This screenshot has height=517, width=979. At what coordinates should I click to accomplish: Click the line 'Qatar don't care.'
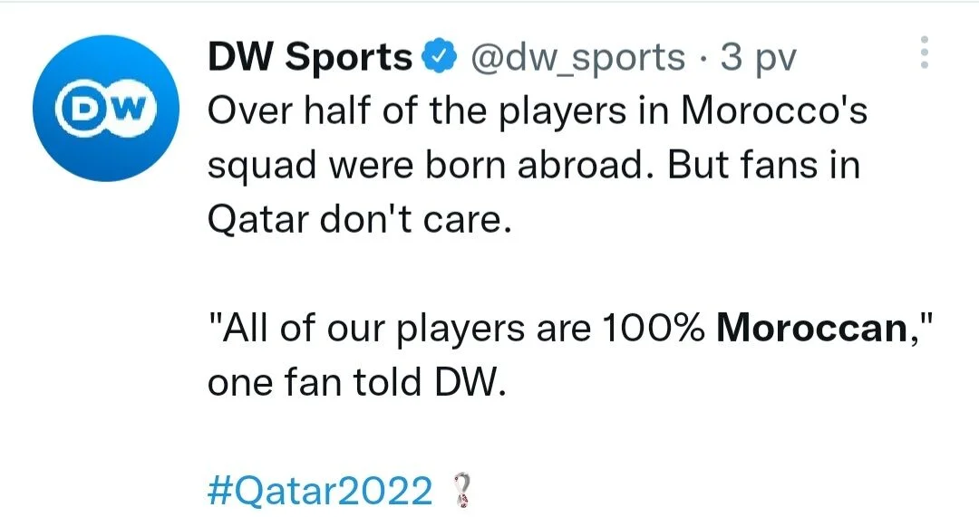(361, 221)
